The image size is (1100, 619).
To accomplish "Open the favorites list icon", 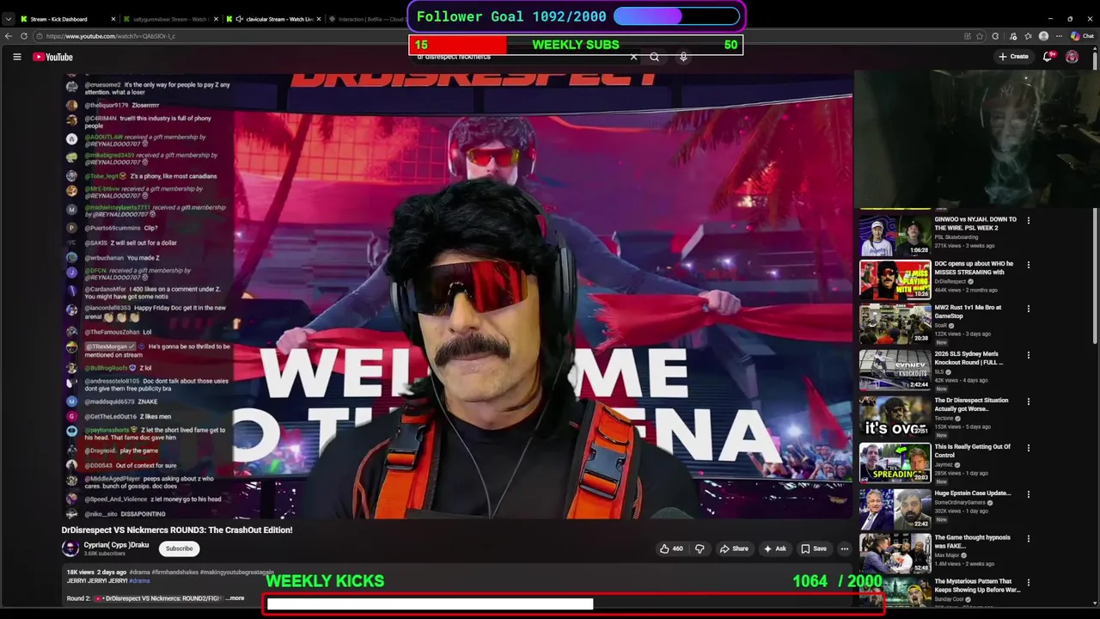I will [1029, 36].
